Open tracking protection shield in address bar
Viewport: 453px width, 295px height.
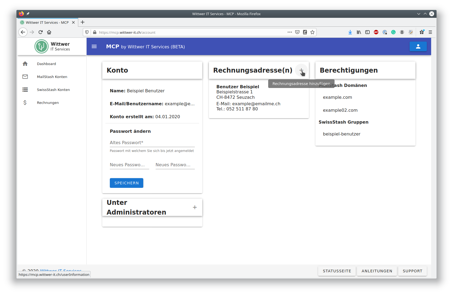[x=87, y=32]
